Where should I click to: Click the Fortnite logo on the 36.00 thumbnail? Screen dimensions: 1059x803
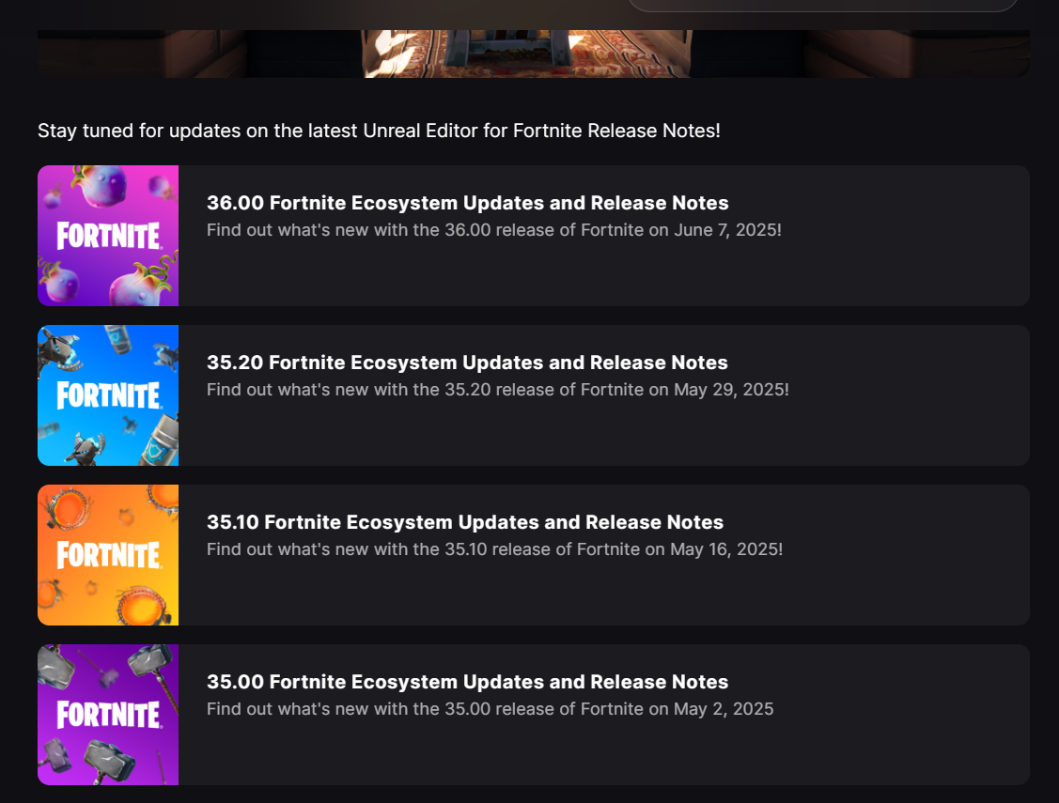tap(108, 236)
